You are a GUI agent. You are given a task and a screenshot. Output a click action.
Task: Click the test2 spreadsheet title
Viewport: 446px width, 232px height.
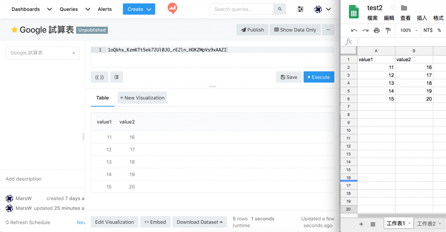tap(375, 8)
